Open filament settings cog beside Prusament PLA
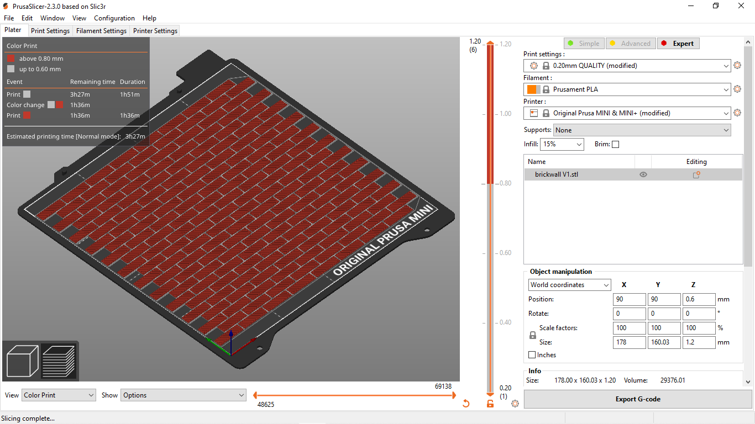 [737, 89]
